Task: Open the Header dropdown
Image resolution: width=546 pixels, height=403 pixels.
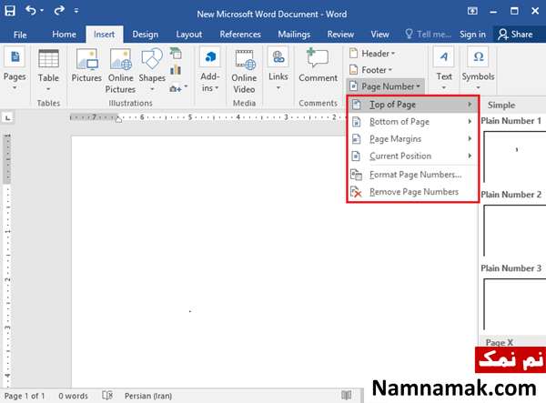Action: click(372, 54)
